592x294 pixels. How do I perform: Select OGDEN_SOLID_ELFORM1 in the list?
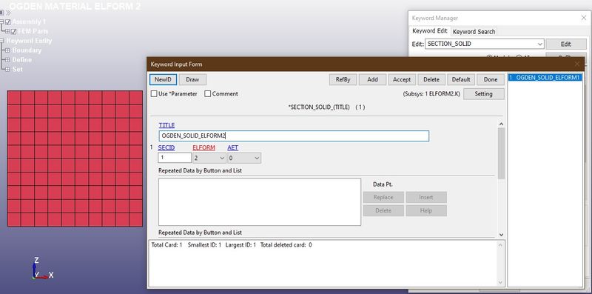coord(545,78)
